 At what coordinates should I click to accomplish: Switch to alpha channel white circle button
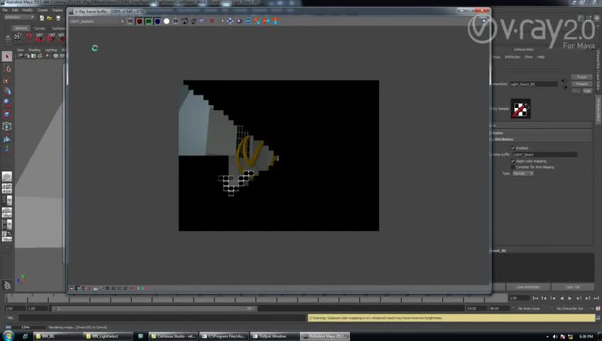tap(166, 21)
